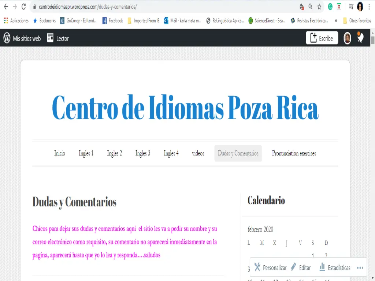Image resolution: width=375 pixels, height=281 pixels.
Task: Open the Aplicaciones apps grid bookmark
Action: (x=16, y=20)
